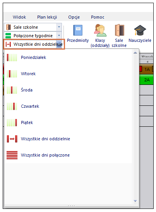Open the Klasy (oddziały) people icon
156x212 pixels.
click(x=100, y=30)
